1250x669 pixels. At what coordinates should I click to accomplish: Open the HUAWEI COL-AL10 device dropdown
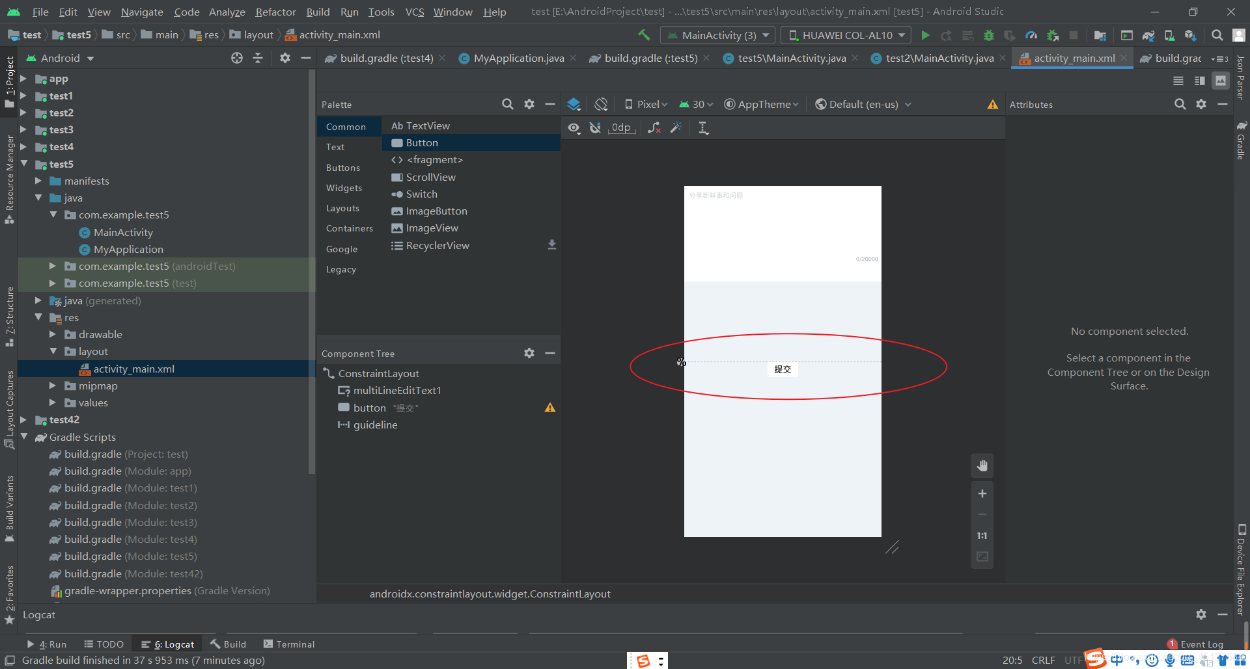(846, 35)
